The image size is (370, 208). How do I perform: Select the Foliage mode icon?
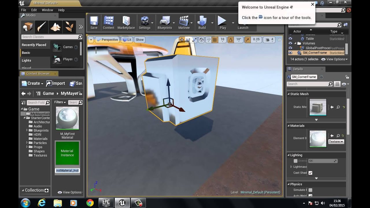(69, 27)
